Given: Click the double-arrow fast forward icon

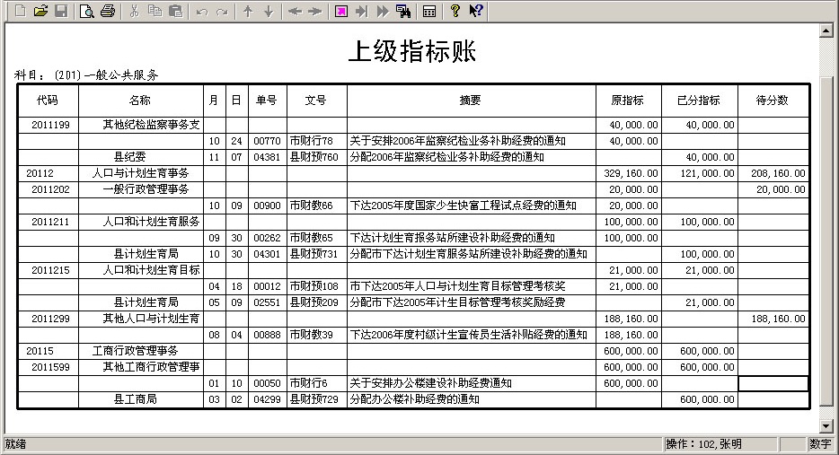Looking at the screenshot, I should point(383,11).
